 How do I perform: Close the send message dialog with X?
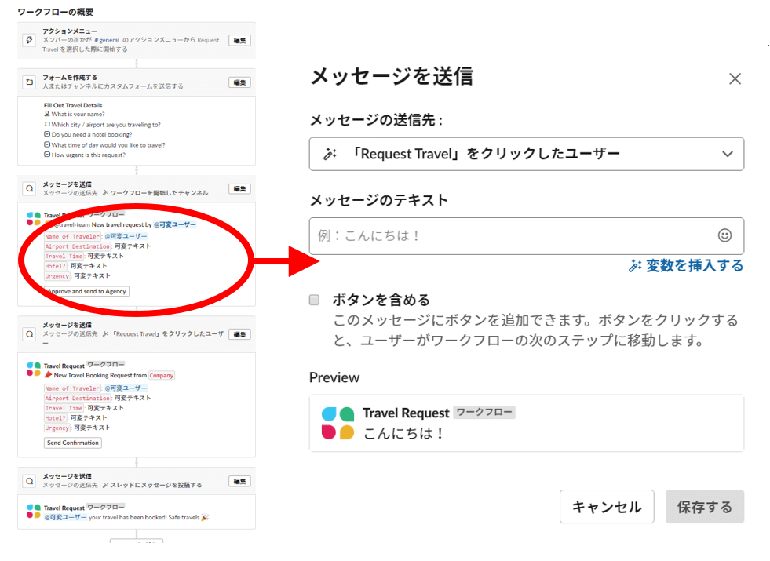tap(735, 78)
